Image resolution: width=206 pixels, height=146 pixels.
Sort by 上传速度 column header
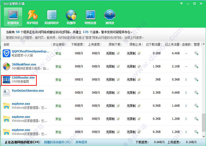point(94,44)
